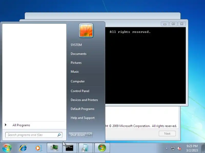Open the green Windows logo taskbar item
205x153 pixels.
102,148
